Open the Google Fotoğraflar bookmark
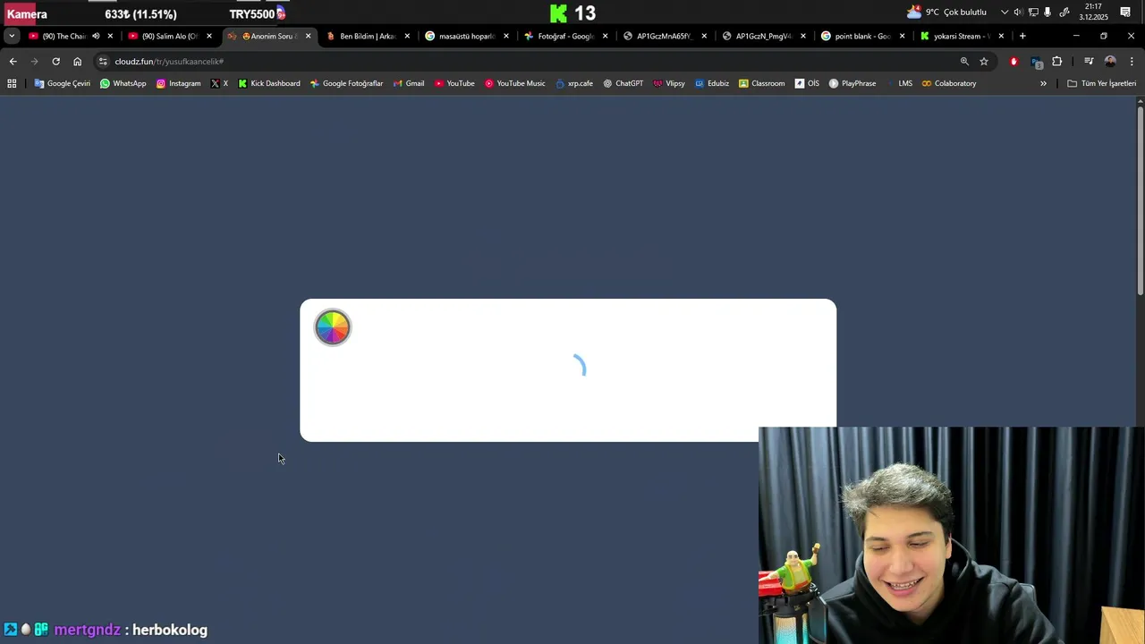This screenshot has width=1145, height=644. pos(346,83)
